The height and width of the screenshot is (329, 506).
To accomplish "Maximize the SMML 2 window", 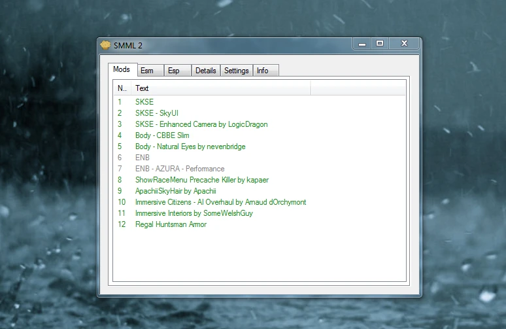I will (379, 44).
